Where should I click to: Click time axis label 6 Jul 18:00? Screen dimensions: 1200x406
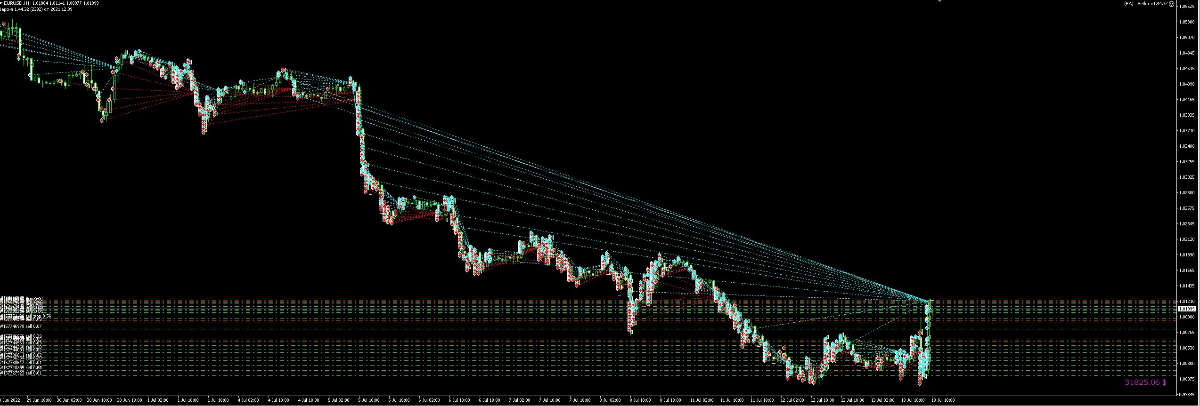(x=490, y=400)
